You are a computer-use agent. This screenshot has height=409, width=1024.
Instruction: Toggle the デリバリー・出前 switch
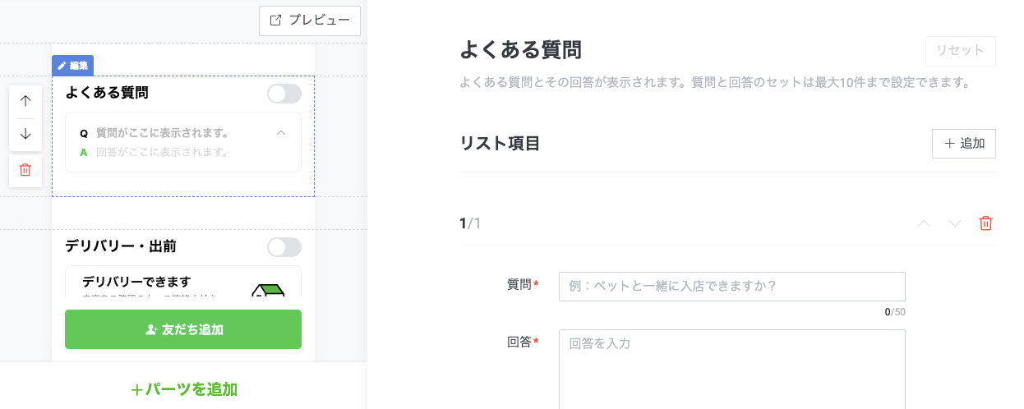pos(284,247)
